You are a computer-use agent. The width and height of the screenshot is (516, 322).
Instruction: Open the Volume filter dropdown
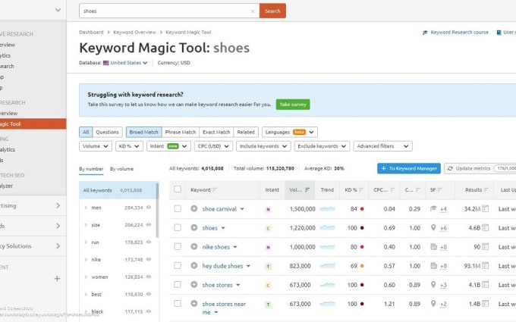96,146
